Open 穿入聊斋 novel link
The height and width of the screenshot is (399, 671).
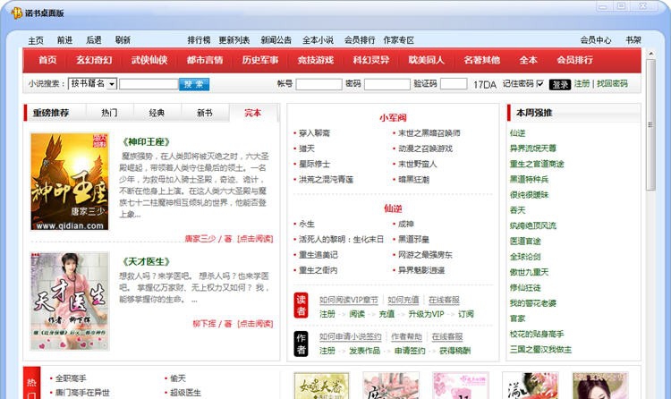tap(314, 133)
